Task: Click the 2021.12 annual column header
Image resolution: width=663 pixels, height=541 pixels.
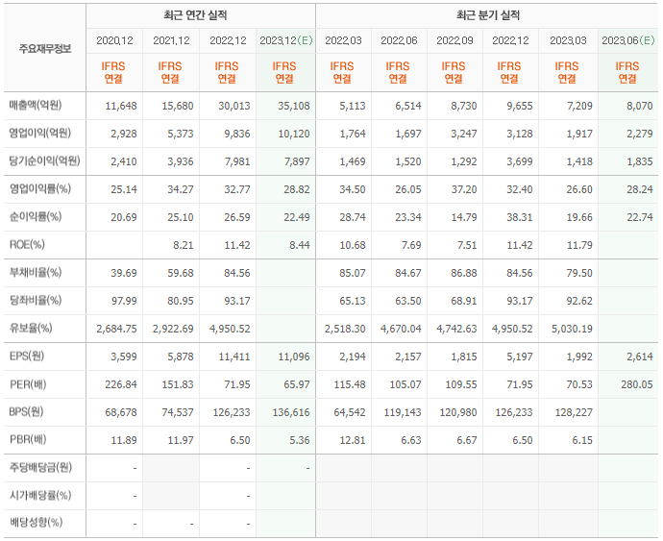Action: pos(171,40)
